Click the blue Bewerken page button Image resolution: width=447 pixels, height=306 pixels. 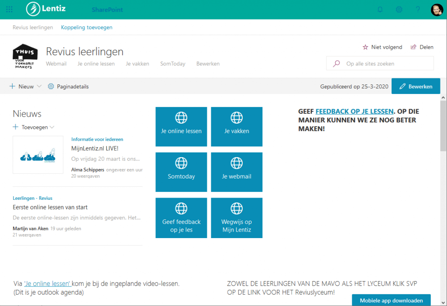(x=416, y=86)
